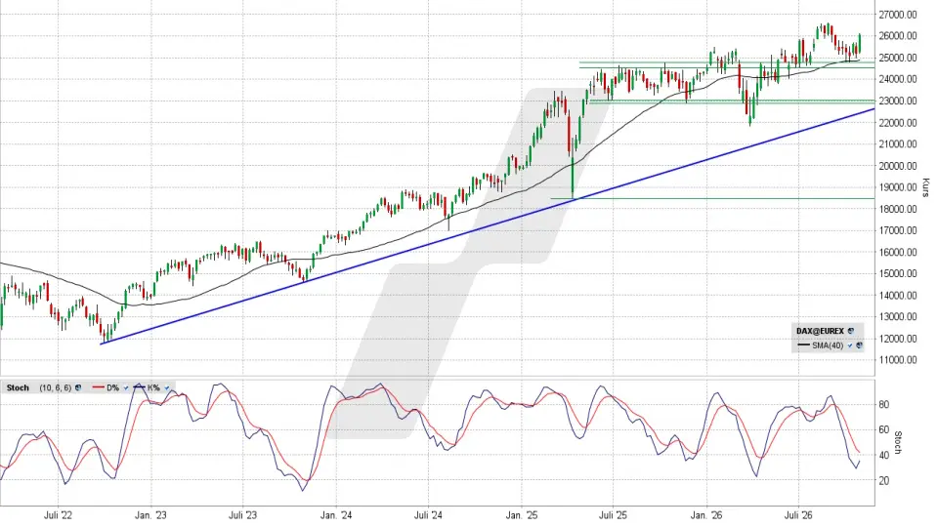Click the 24000.00 price axis label
The width and height of the screenshot is (938, 527).
[x=897, y=79]
